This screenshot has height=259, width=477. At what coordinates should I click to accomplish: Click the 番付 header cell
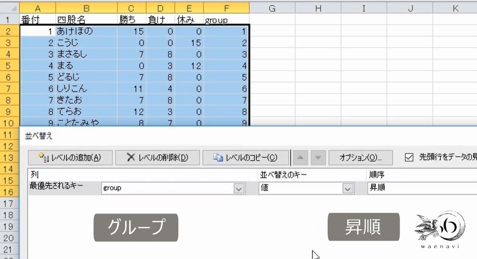coord(38,20)
